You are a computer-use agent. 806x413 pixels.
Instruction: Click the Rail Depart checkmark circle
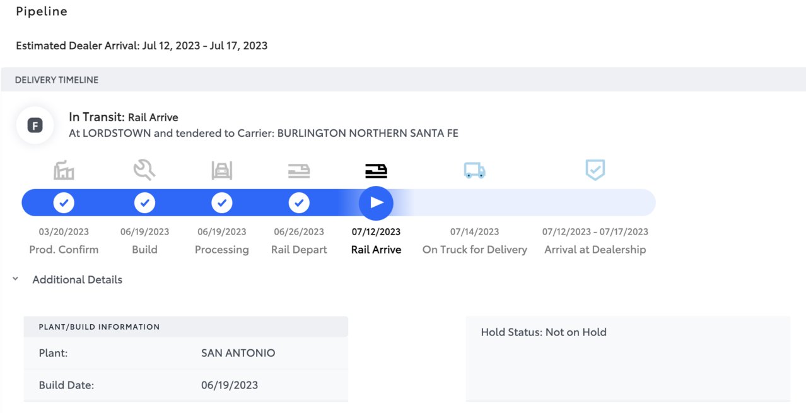tap(299, 203)
